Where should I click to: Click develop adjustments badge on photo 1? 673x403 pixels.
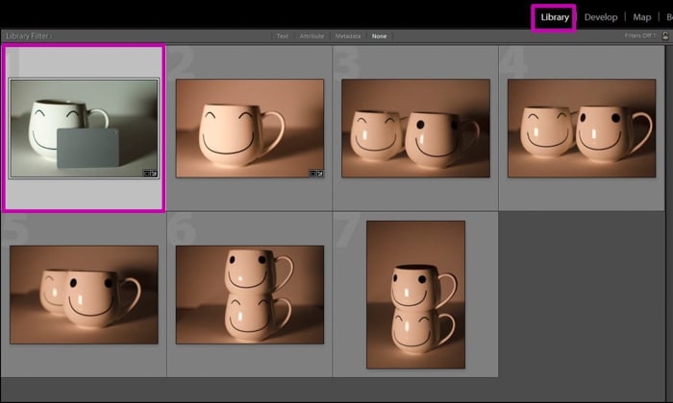(154, 174)
